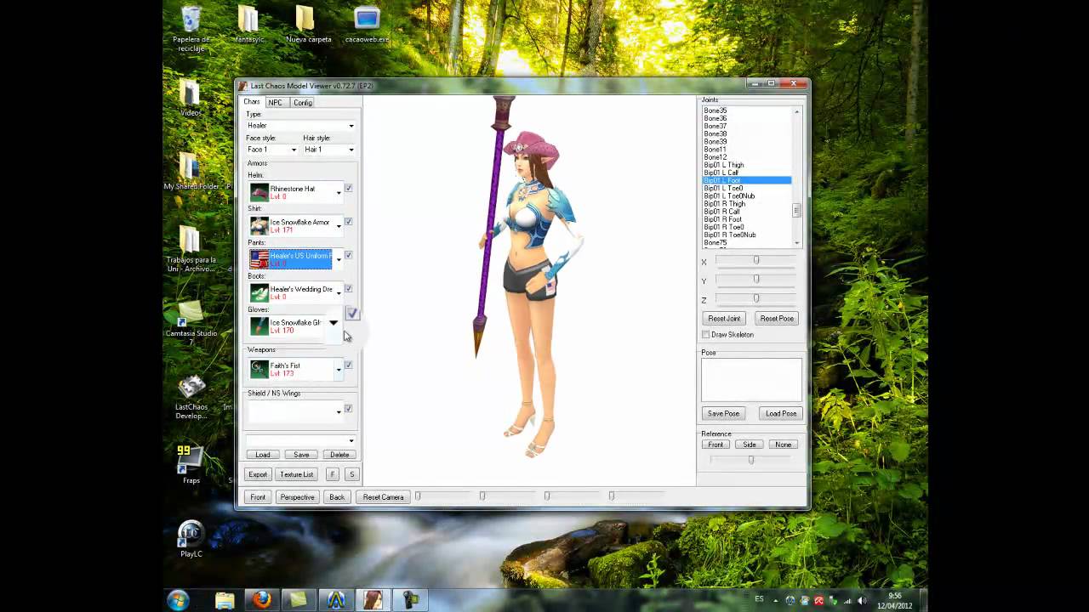Open the saved preset dropdown above Load

tap(300, 440)
